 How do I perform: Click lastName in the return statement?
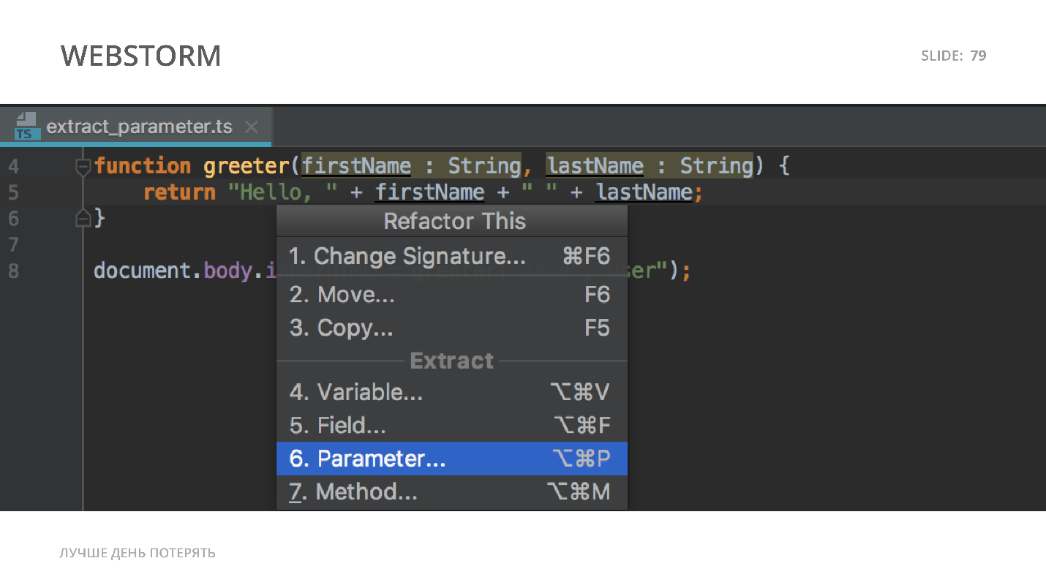[643, 192]
